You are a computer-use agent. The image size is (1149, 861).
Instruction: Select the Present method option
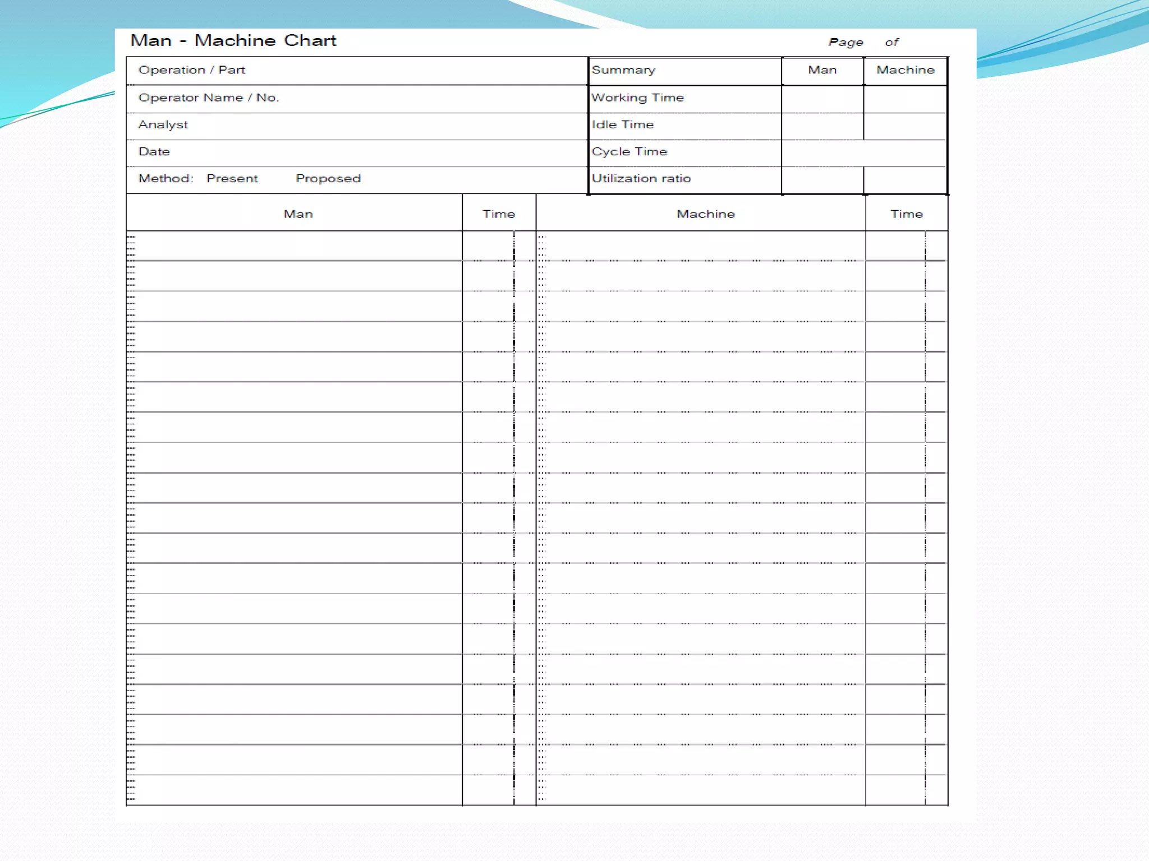pyautogui.click(x=232, y=178)
